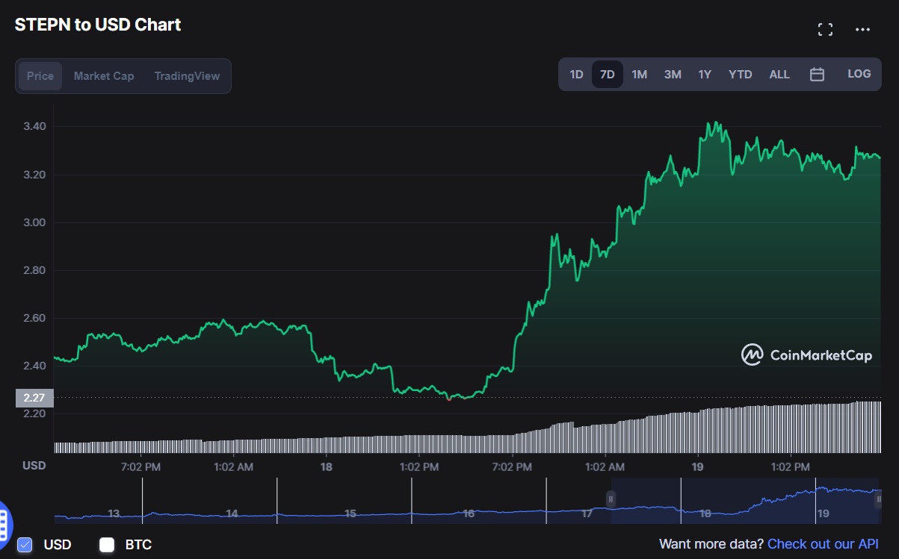This screenshot has height=559, width=899.
Task: Toggle LOG scale on the chart
Action: click(x=859, y=74)
